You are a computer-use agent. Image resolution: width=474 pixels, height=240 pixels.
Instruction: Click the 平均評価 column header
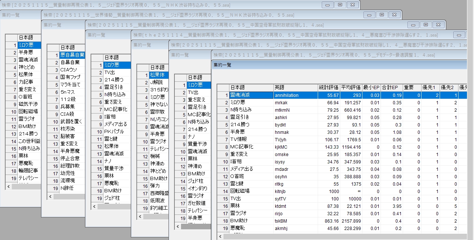[351, 88]
